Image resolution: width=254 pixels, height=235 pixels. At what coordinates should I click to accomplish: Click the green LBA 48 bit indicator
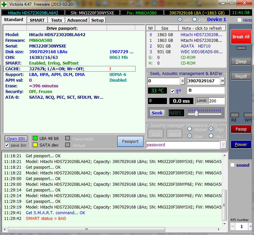click(x=35, y=138)
